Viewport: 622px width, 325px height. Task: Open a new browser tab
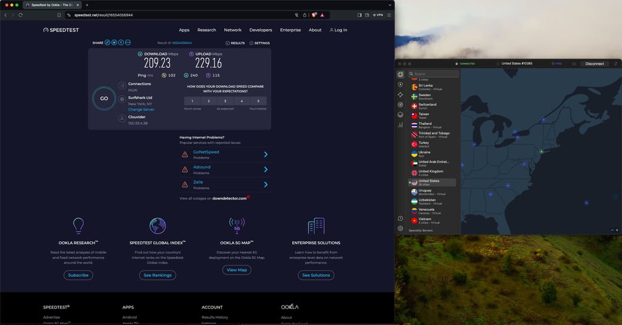click(87, 5)
